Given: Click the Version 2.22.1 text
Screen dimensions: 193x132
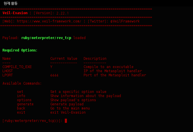Looking at the screenshot, I should pos(51,13).
